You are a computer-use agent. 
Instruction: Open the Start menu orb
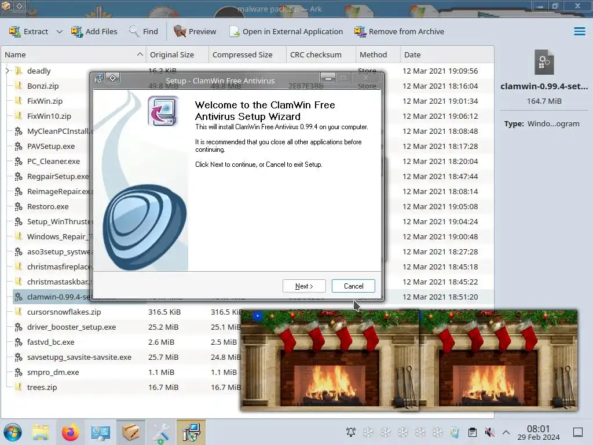13,432
